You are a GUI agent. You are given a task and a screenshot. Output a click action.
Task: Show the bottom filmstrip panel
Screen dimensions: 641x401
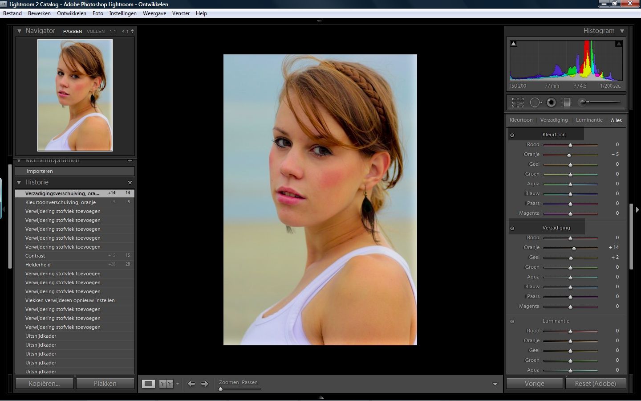click(x=320, y=397)
